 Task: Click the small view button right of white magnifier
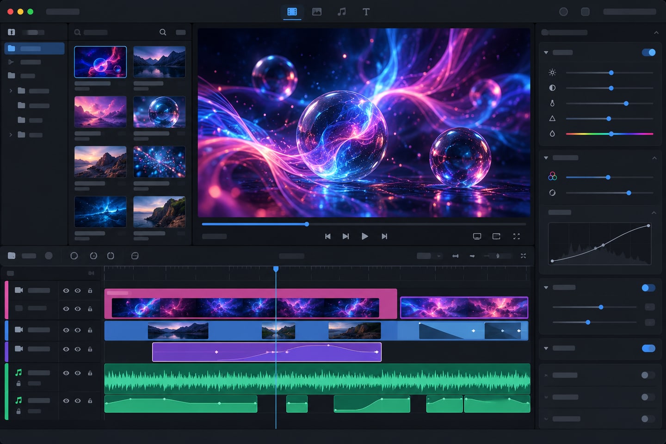[181, 32]
